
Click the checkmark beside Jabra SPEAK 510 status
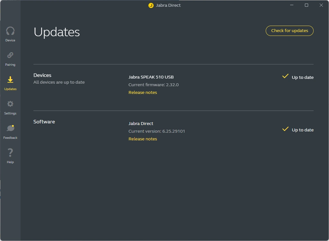point(285,76)
